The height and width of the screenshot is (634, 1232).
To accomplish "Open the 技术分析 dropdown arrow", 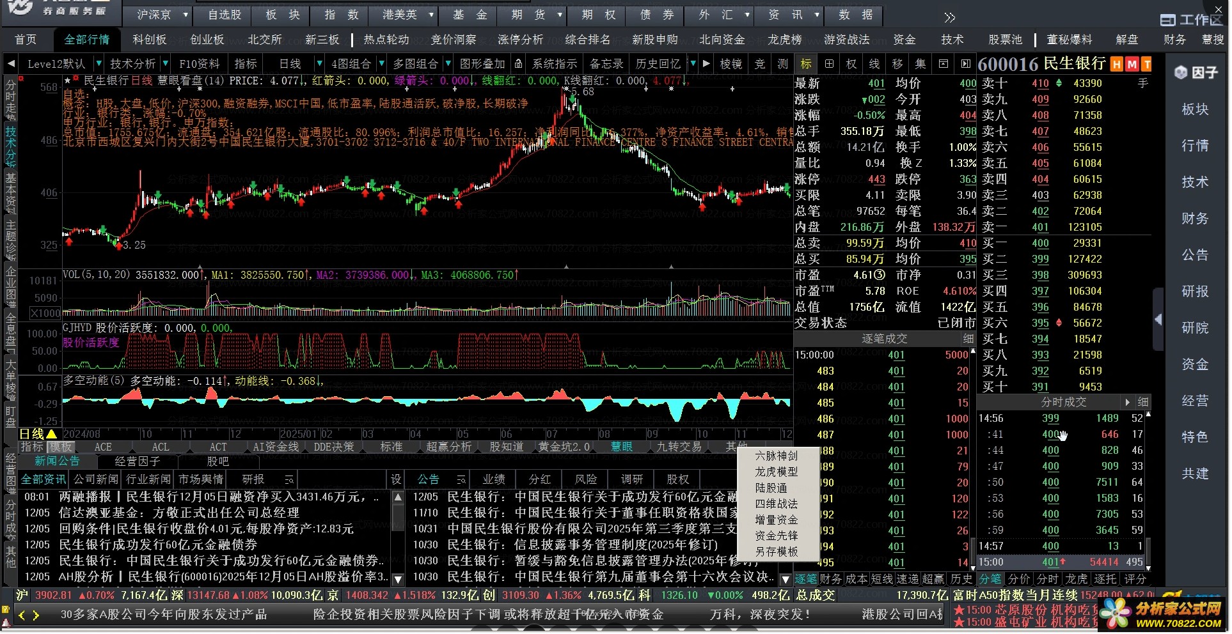I will coord(165,64).
